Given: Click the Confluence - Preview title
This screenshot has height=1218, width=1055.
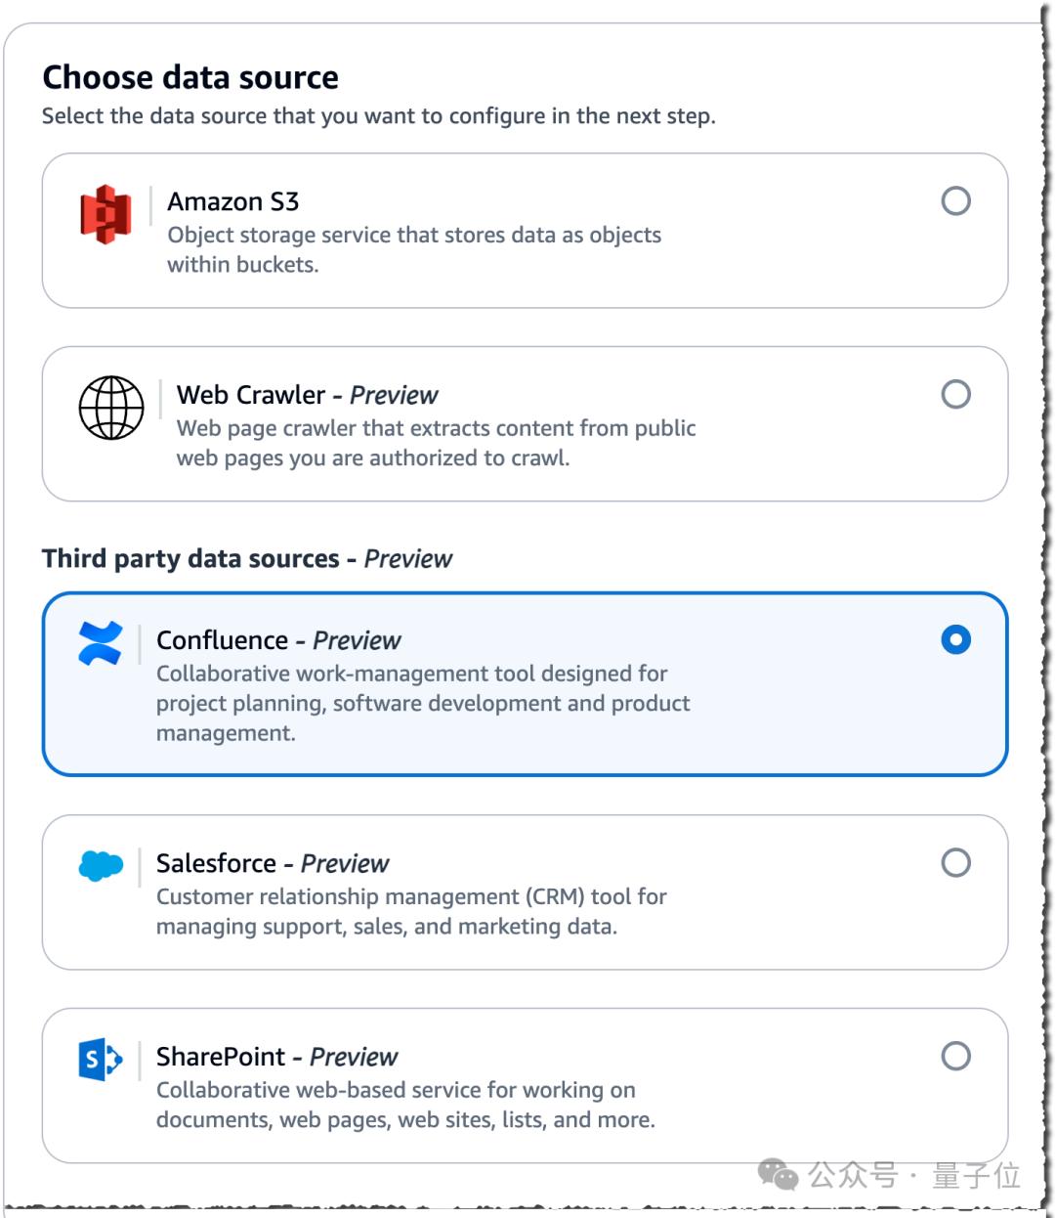Looking at the screenshot, I should point(278,640).
